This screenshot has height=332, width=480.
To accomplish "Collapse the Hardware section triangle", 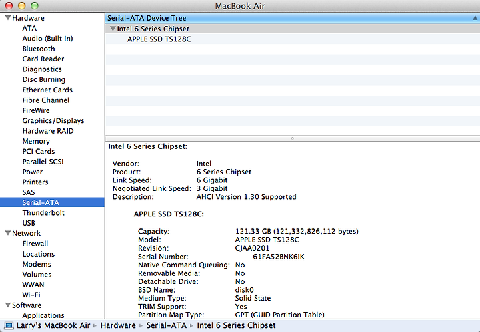I will coord(8,18).
